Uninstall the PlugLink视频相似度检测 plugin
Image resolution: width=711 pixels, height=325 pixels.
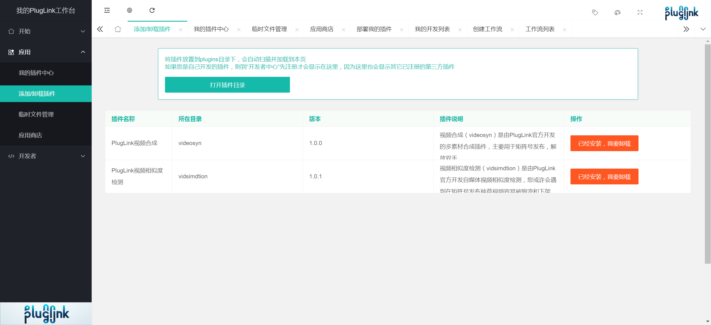click(604, 177)
